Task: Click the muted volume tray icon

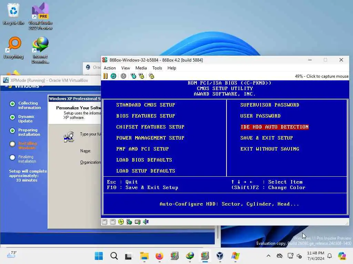Action: pyautogui.click(x=299, y=256)
